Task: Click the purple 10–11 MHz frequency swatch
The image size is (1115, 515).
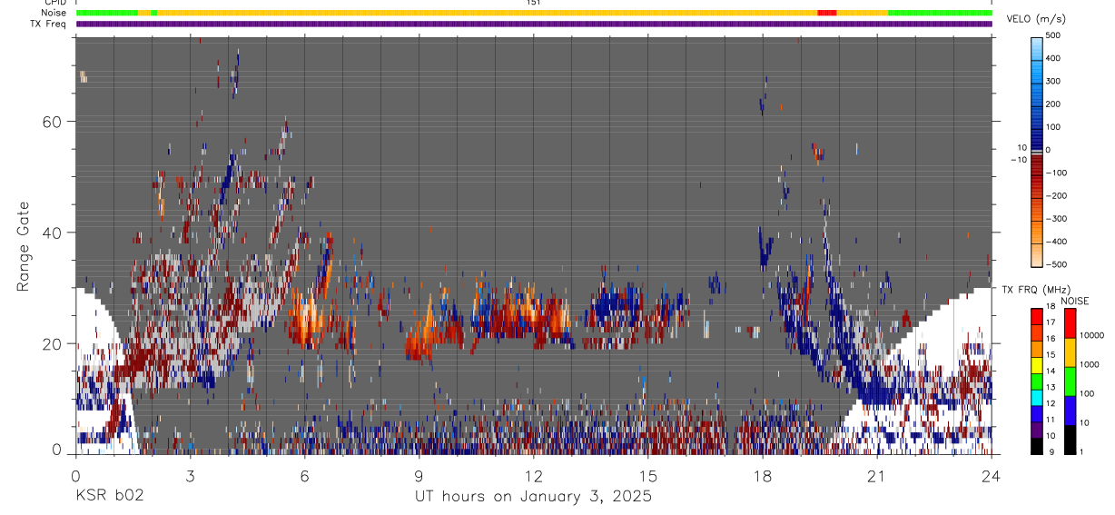Action: click(1036, 428)
